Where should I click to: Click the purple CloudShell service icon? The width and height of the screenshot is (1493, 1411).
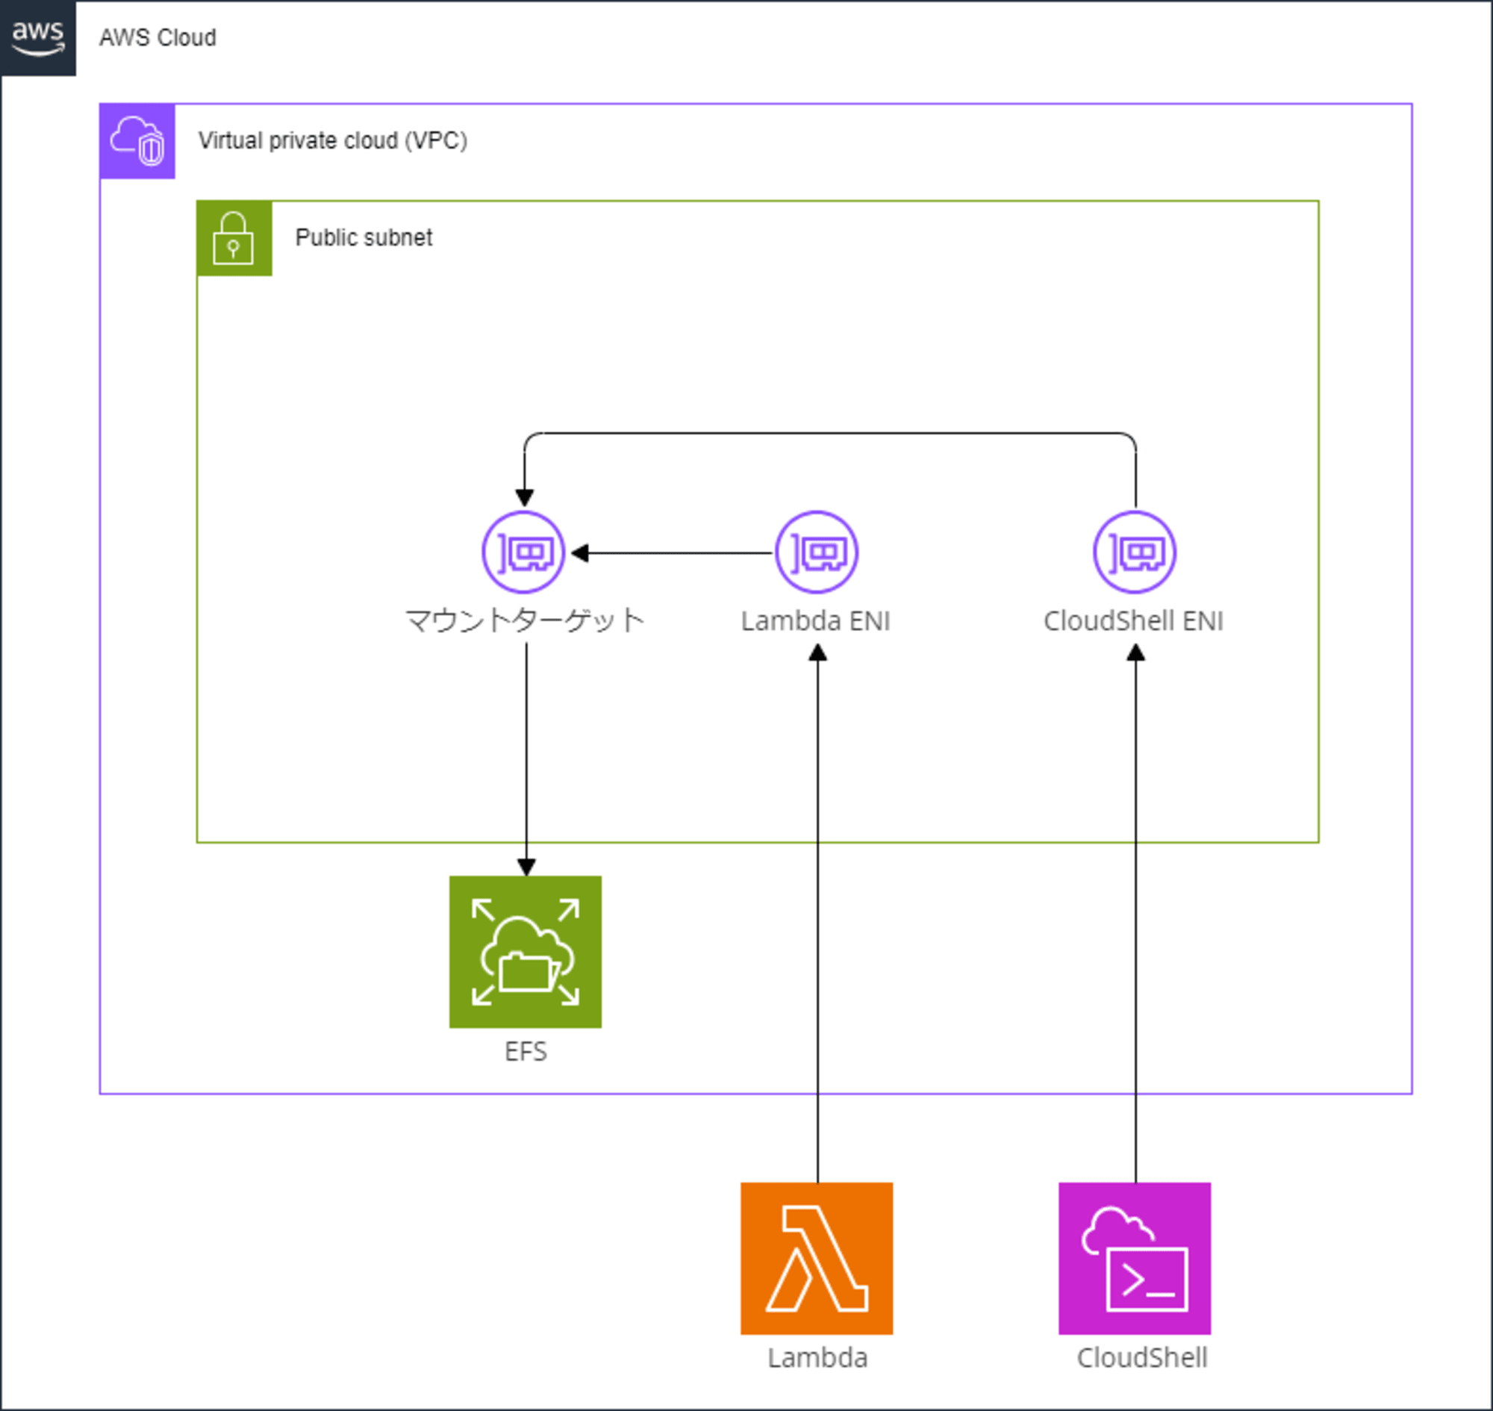[x=1135, y=1259]
